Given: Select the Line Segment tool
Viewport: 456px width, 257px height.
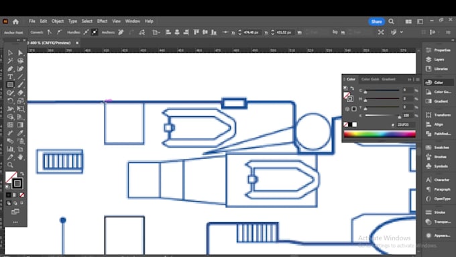Looking at the screenshot, I should click(x=20, y=77).
